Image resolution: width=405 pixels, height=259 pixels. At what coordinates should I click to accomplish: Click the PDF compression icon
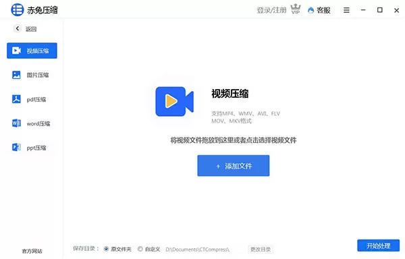(x=16, y=99)
